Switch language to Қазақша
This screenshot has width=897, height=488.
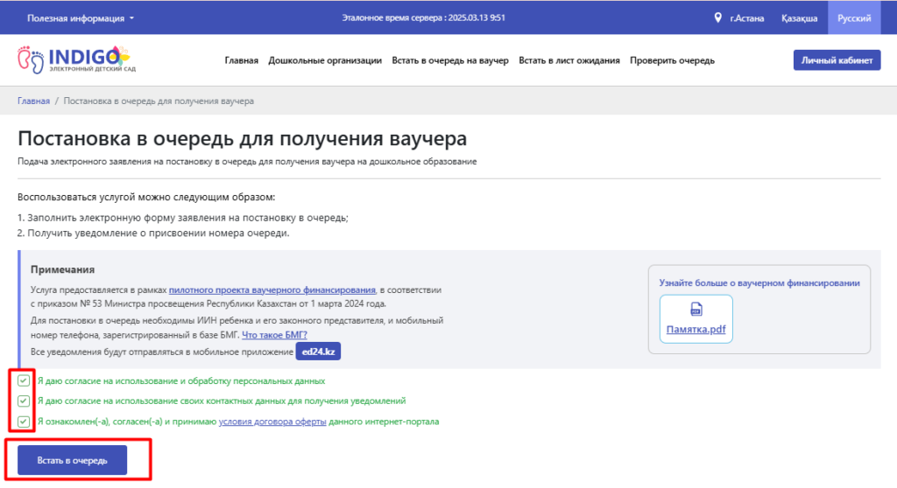click(800, 17)
